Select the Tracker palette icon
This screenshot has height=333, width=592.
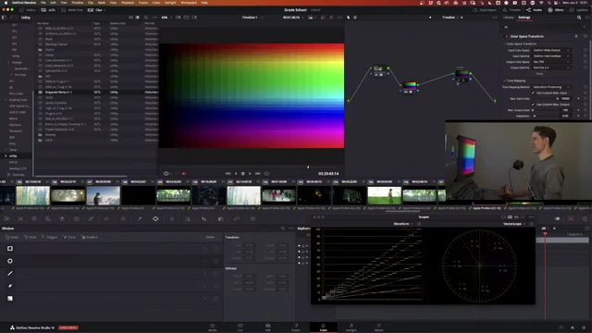pos(172,219)
